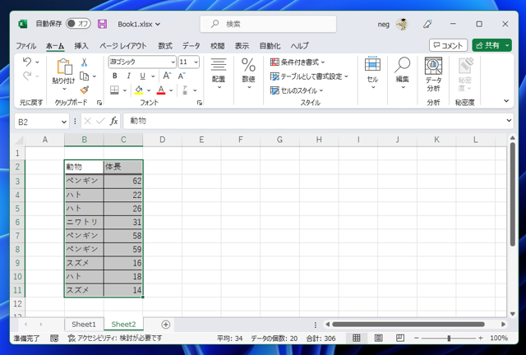Open the Editing (編集) magnifier group
Image resolution: width=526 pixels, height=355 pixels.
tap(402, 73)
